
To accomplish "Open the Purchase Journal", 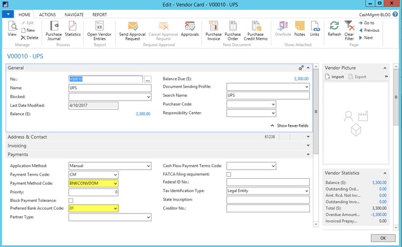I will pos(54,30).
